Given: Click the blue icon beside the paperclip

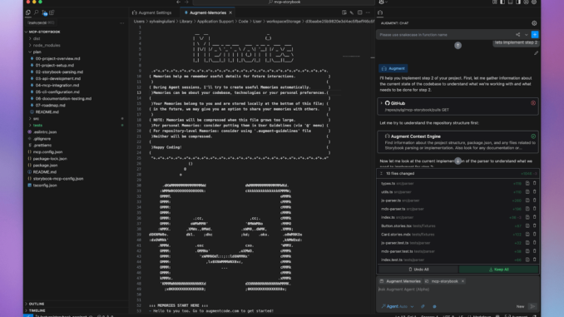Looking at the screenshot, I should click(434, 306).
